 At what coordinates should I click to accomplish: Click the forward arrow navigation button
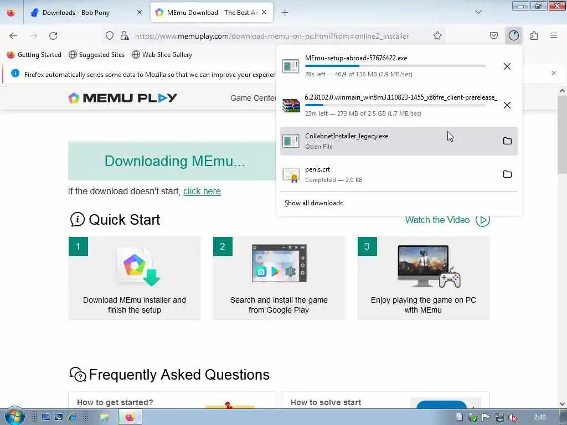click(33, 36)
